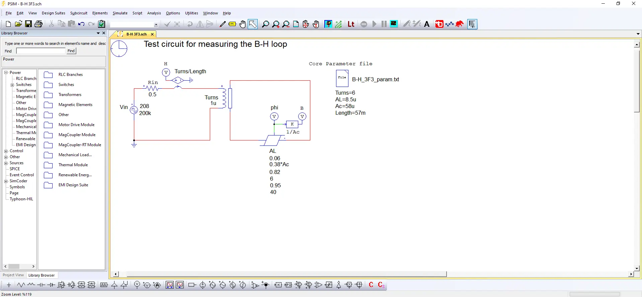Image resolution: width=642 pixels, height=297 pixels.
Task: Place a DC voltage source
Action: 203,285
